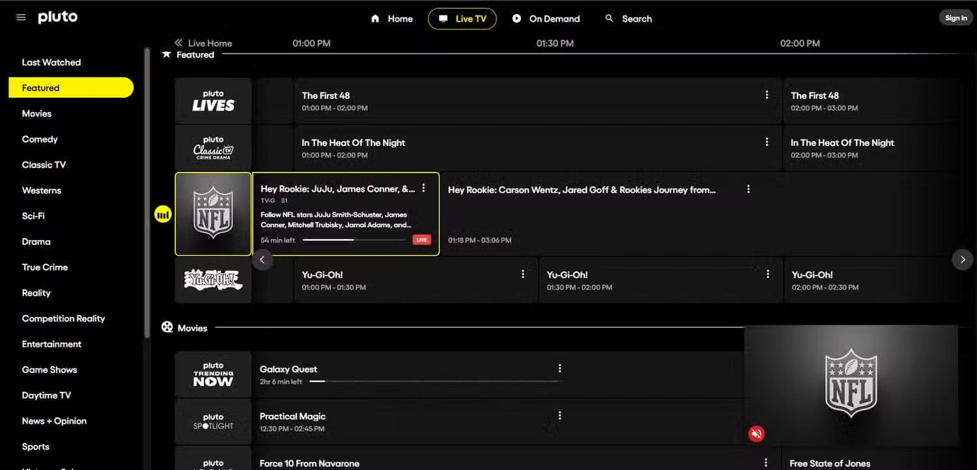This screenshot has width=977, height=470.
Task: Click the Sign In button
Action: (x=956, y=18)
